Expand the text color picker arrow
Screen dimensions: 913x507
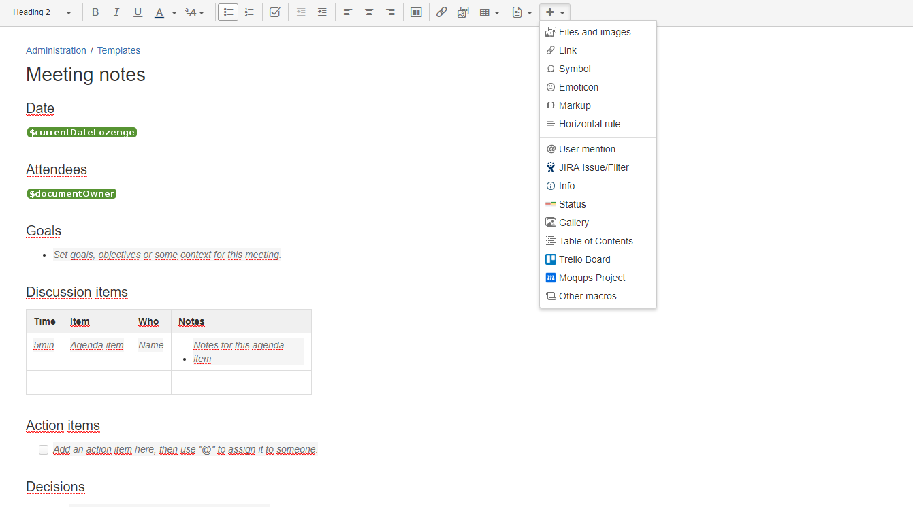174,12
